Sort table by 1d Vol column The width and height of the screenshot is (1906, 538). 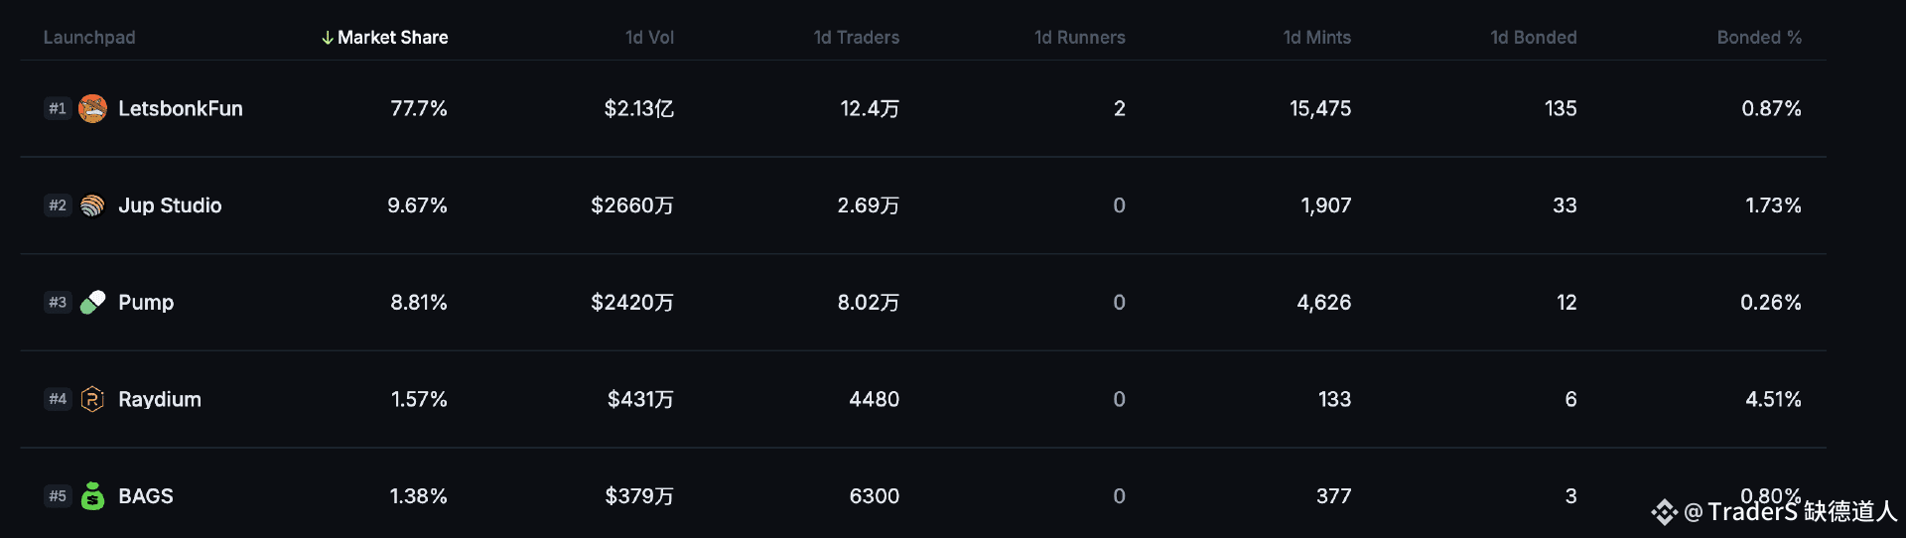pyautogui.click(x=649, y=38)
